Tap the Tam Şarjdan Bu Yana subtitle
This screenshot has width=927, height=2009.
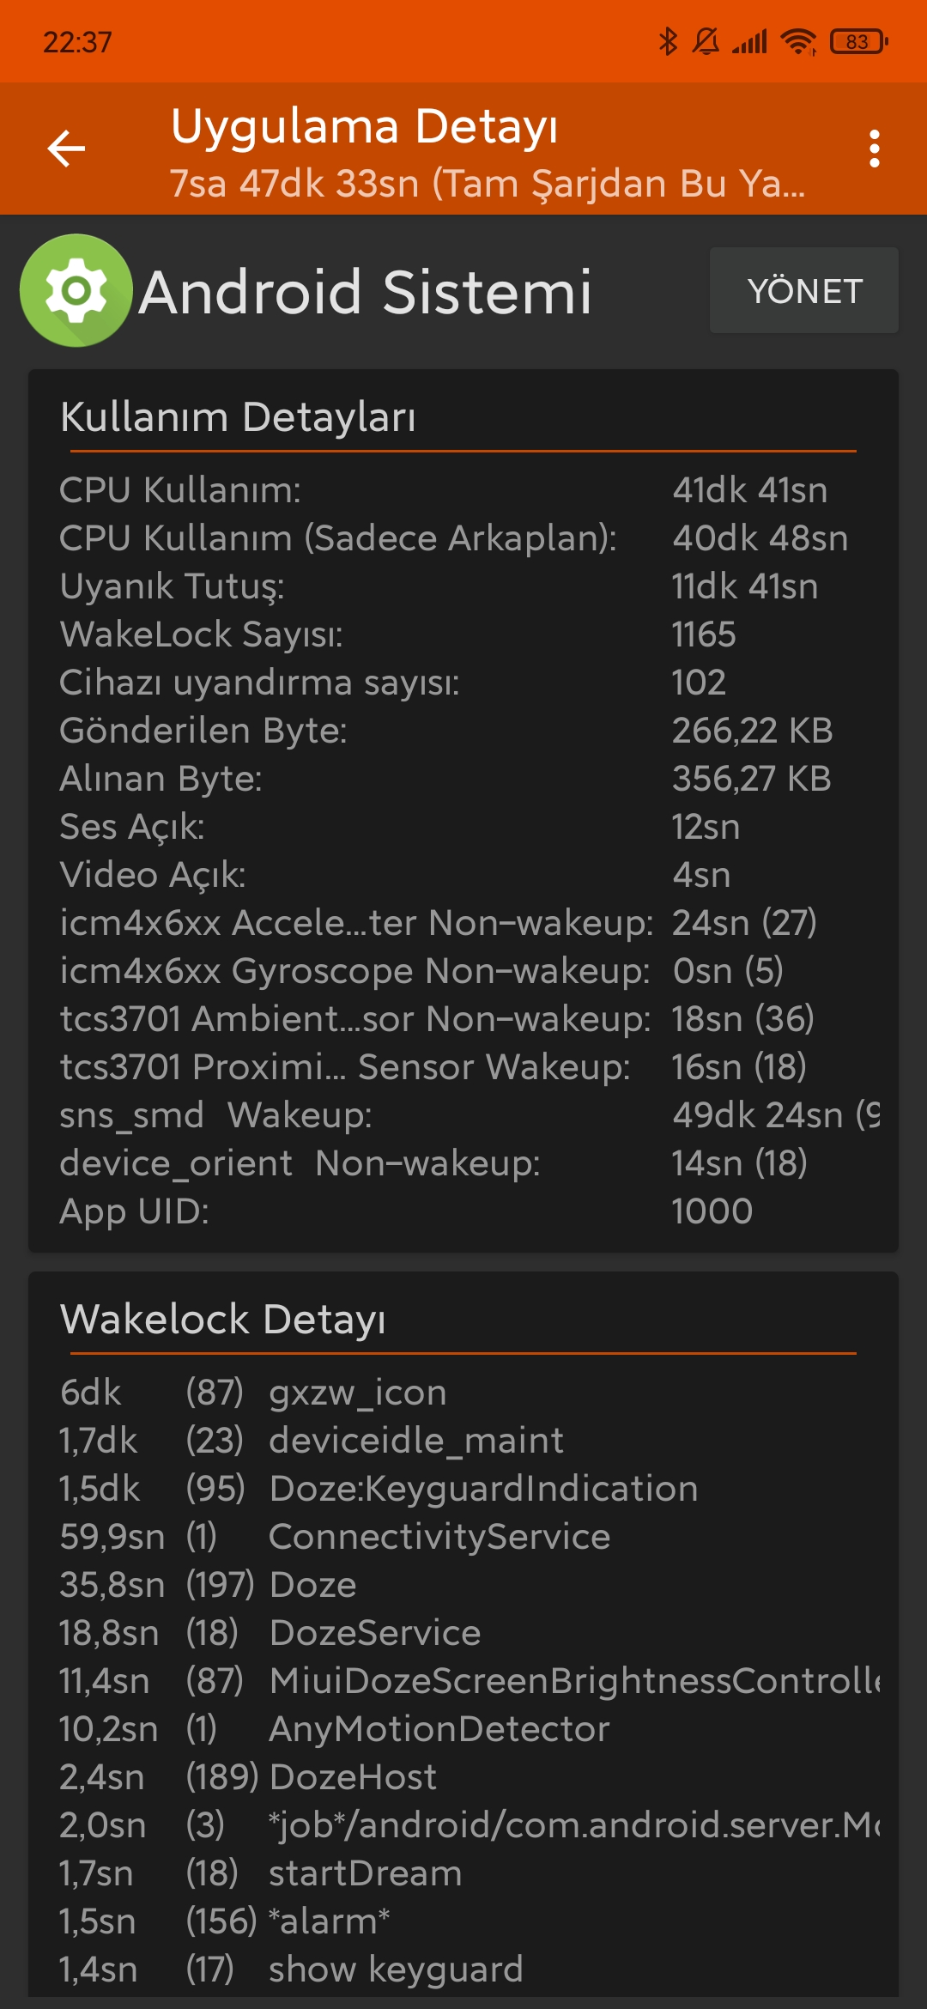coord(487,184)
